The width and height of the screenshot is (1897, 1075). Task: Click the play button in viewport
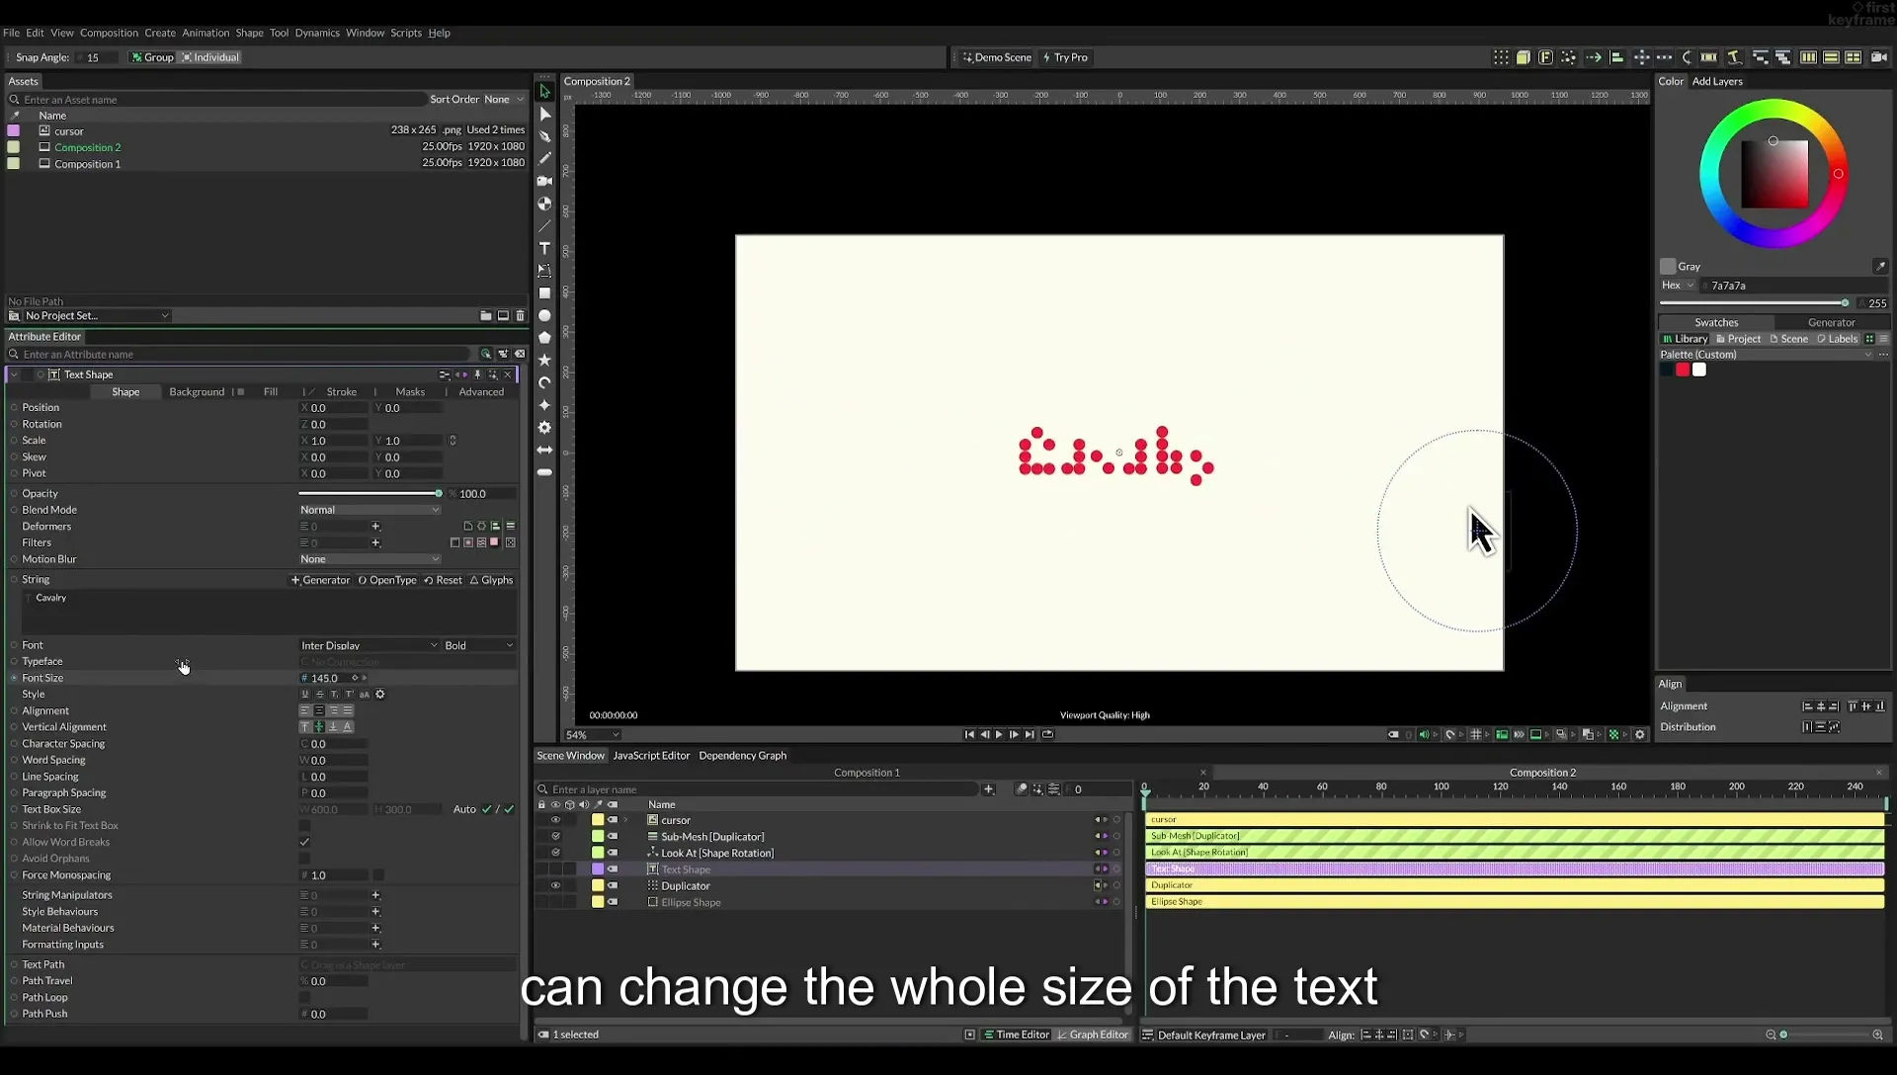click(x=999, y=734)
